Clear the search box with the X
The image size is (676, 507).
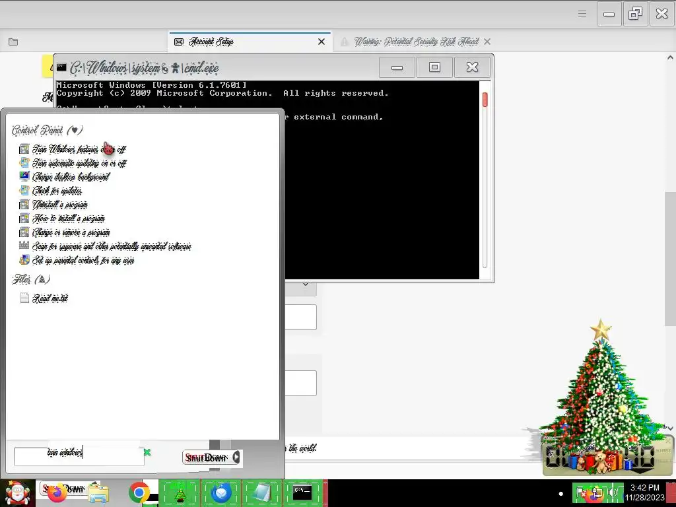[x=147, y=452]
